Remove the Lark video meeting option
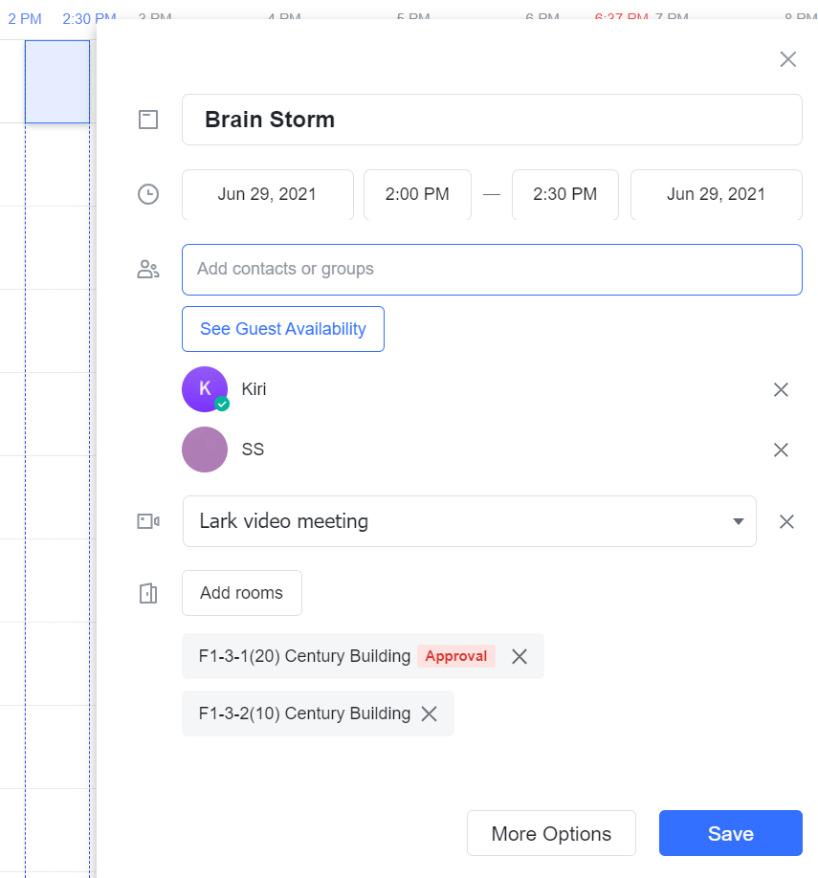Image resolution: width=818 pixels, height=878 pixels. pyautogui.click(x=786, y=521)
